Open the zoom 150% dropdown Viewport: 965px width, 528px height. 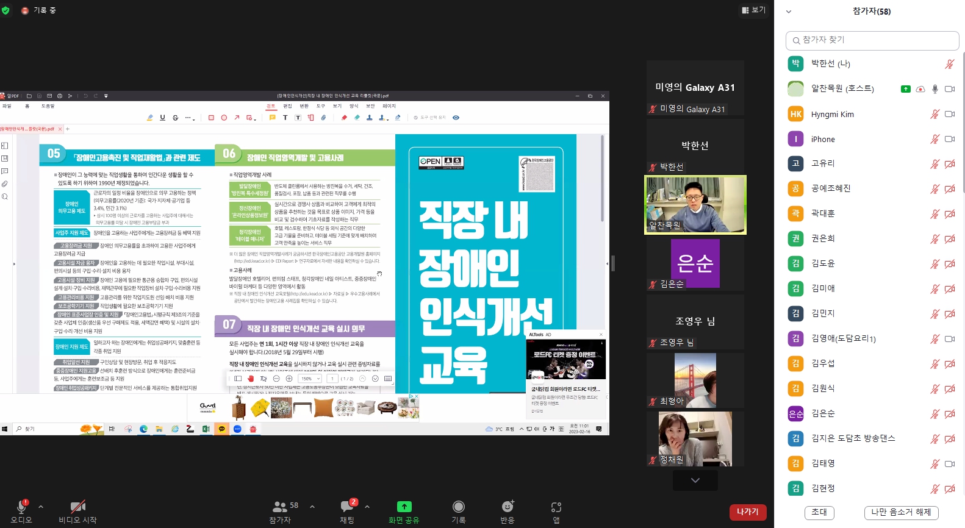point(310,379)
